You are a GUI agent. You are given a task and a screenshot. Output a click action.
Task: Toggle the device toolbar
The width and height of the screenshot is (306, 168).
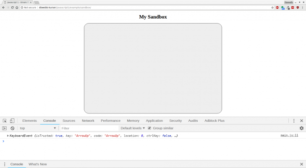pos(12,121)
